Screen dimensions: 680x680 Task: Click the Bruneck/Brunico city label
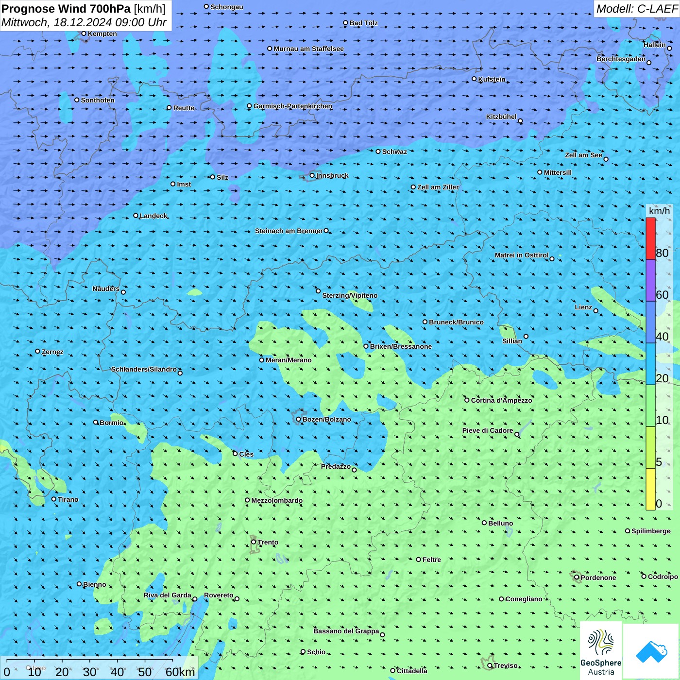pyautogui.click(x=456, y=322)
